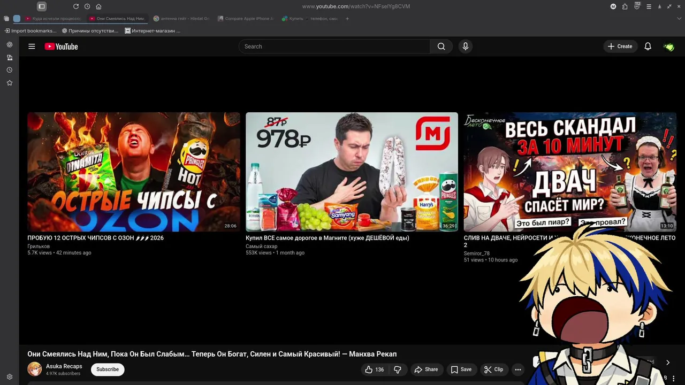Open Asuka Recaps channel avatar
This screenshot has height=385, width=685.
(35, 369)
